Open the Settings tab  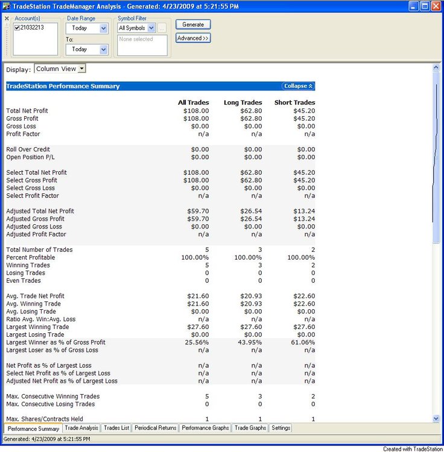click(281, 428)
